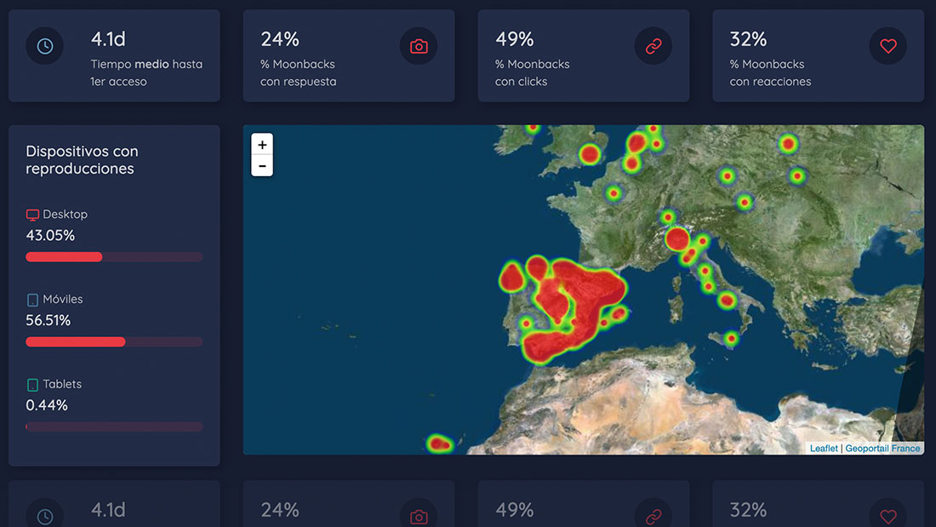Click the heatmap hotspot over Sicily
This screenshot has height=527, width=936.
click(x=731, y=339)
